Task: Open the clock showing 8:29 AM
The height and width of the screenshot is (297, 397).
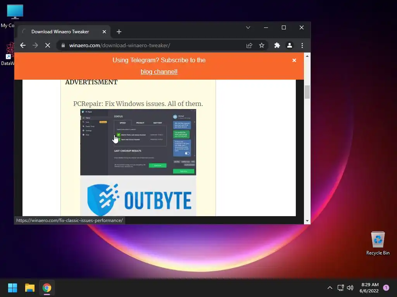Action: tap(369, 288)
